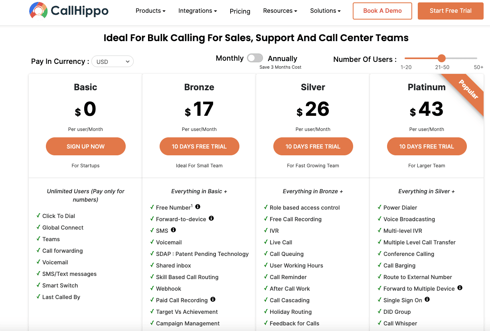Viewport: 490px width, 331px height.
Task: Click the info icon next to SMS
Action: pos(173,230)
